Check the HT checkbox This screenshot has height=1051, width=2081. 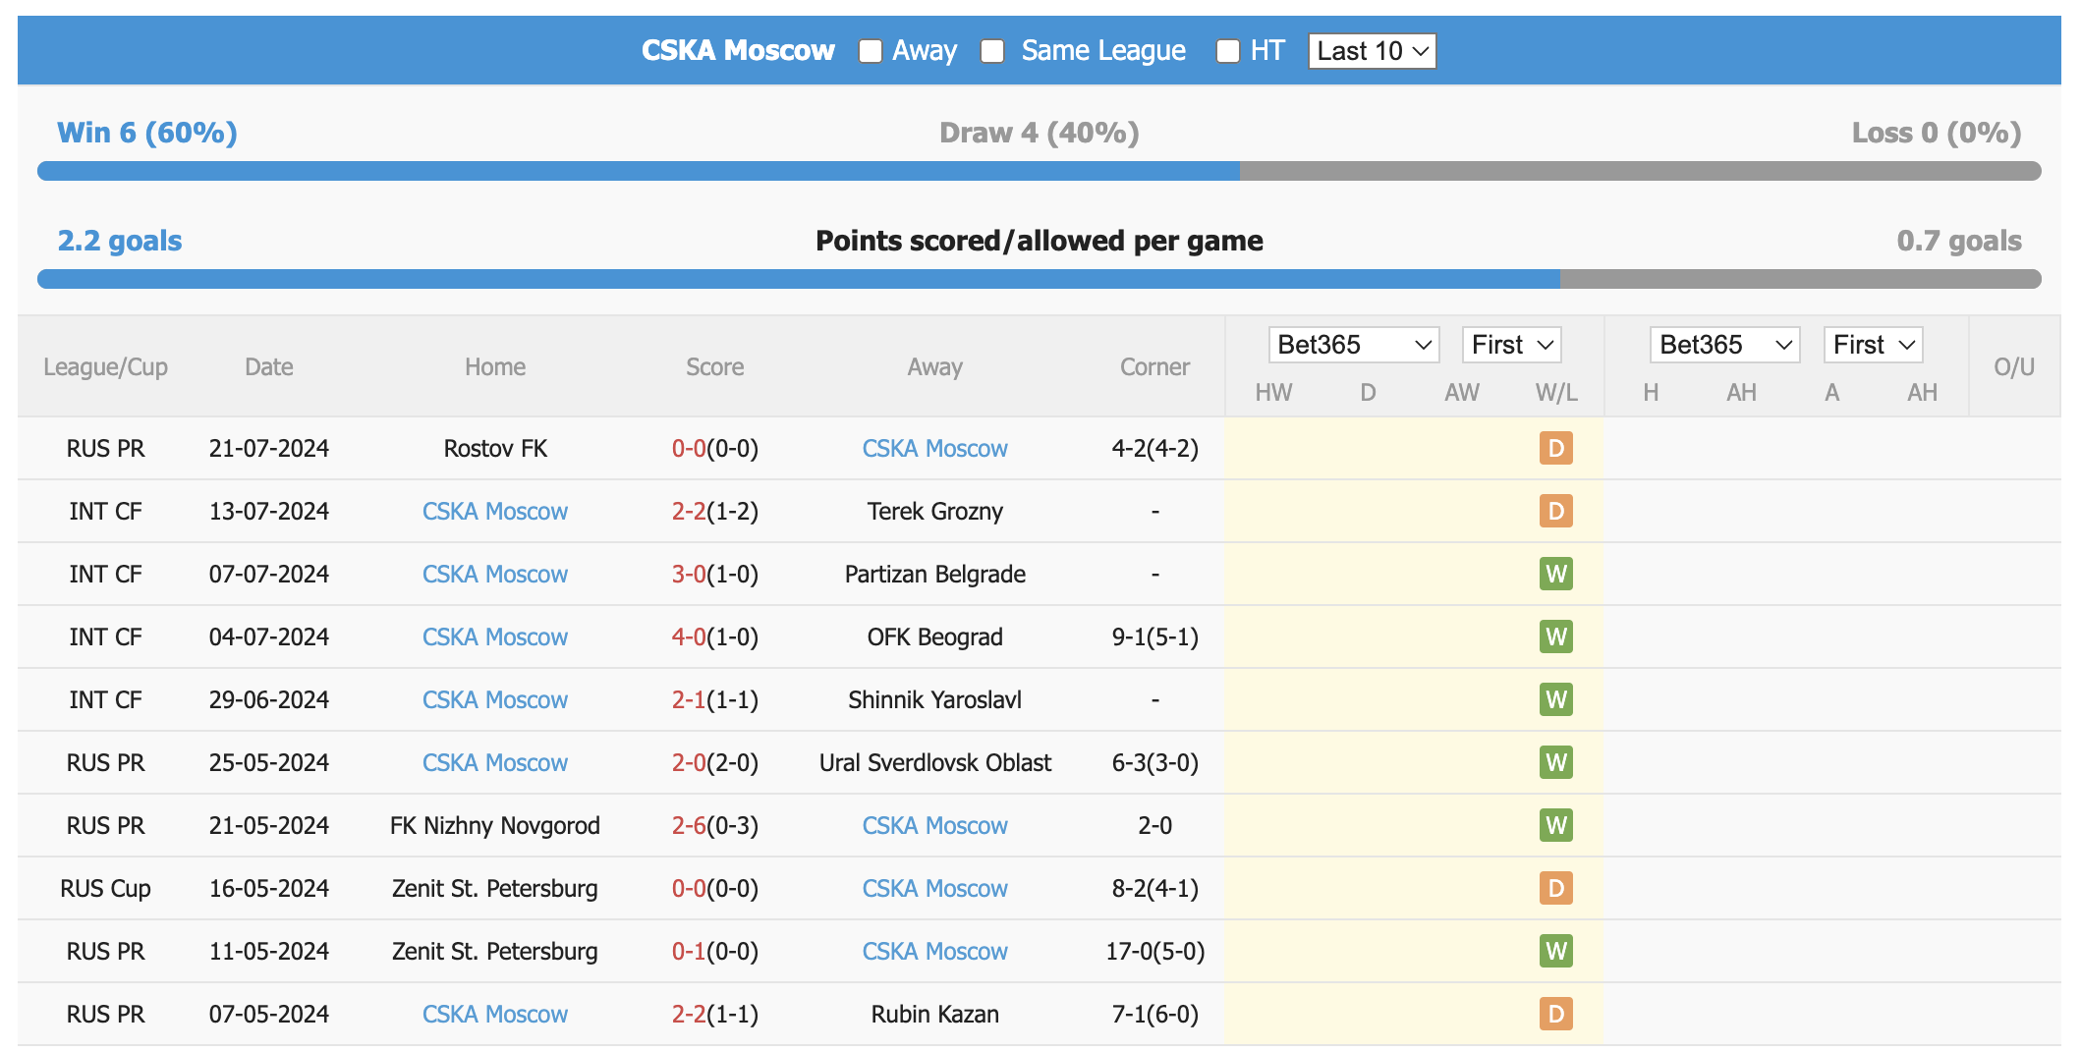pos(1228,51)
